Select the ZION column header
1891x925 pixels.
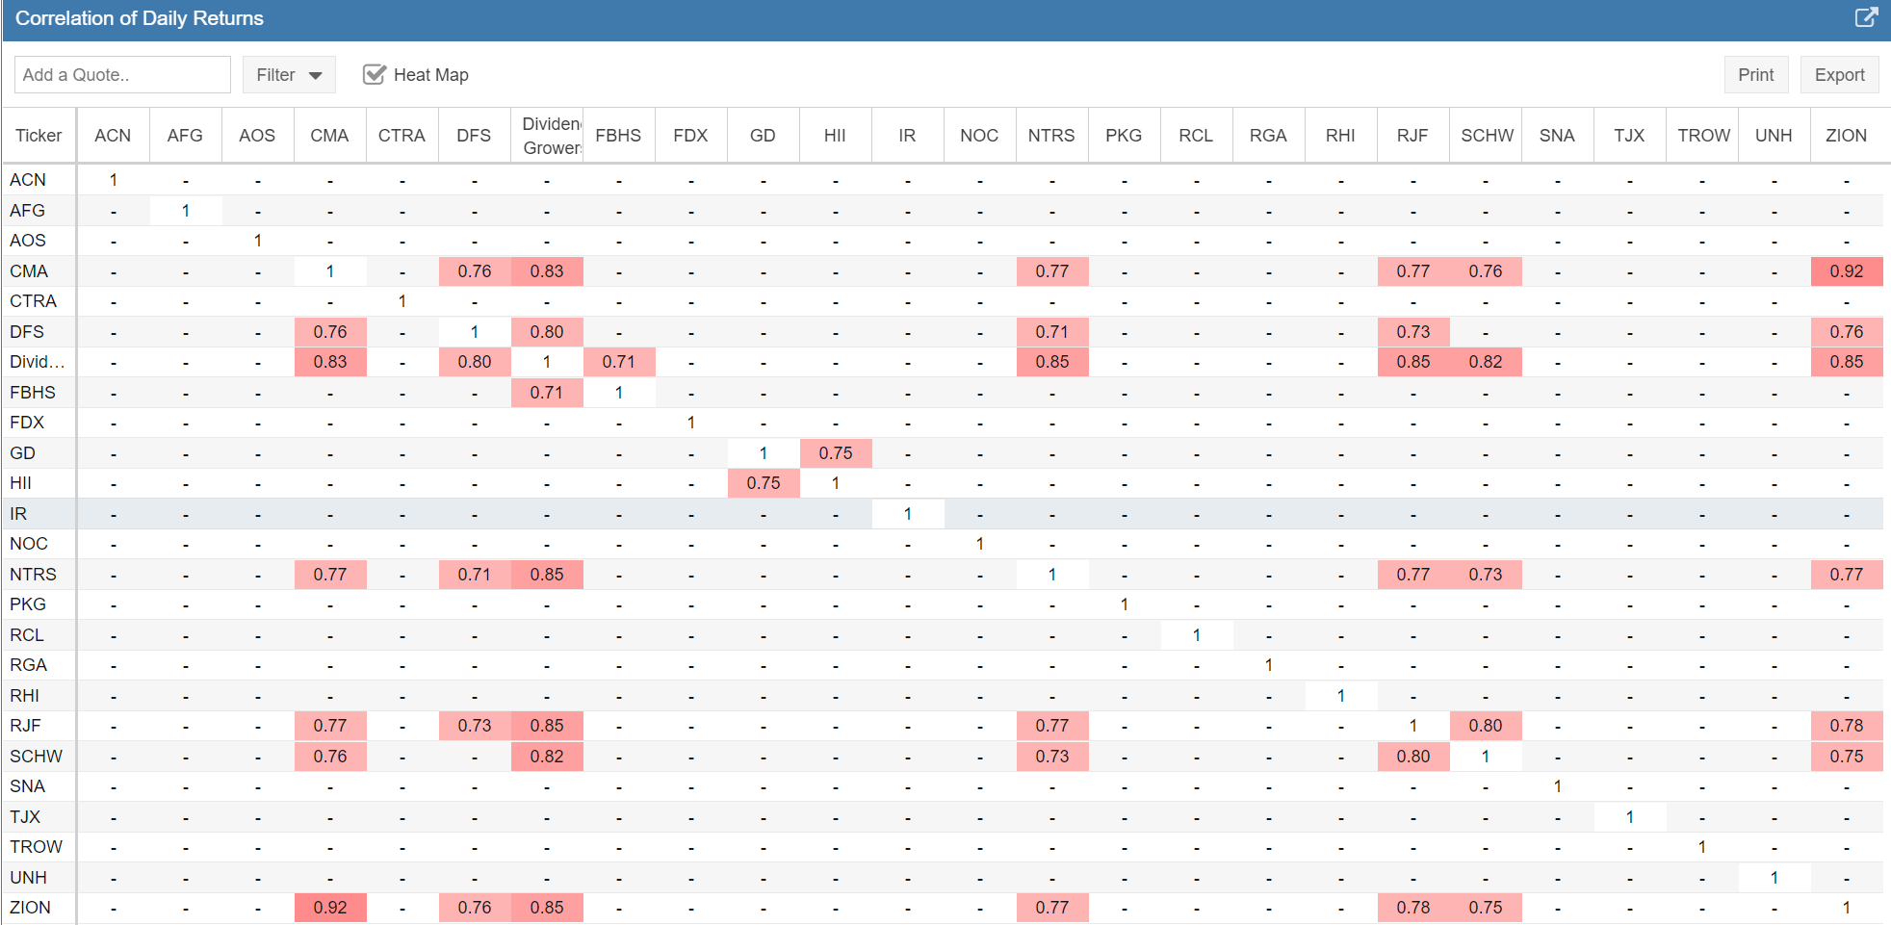[1845, 136]
